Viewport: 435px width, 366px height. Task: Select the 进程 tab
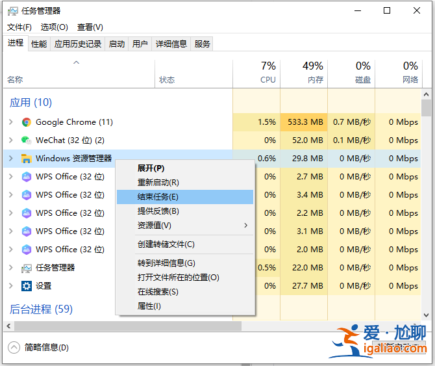(x=16, y=43)
